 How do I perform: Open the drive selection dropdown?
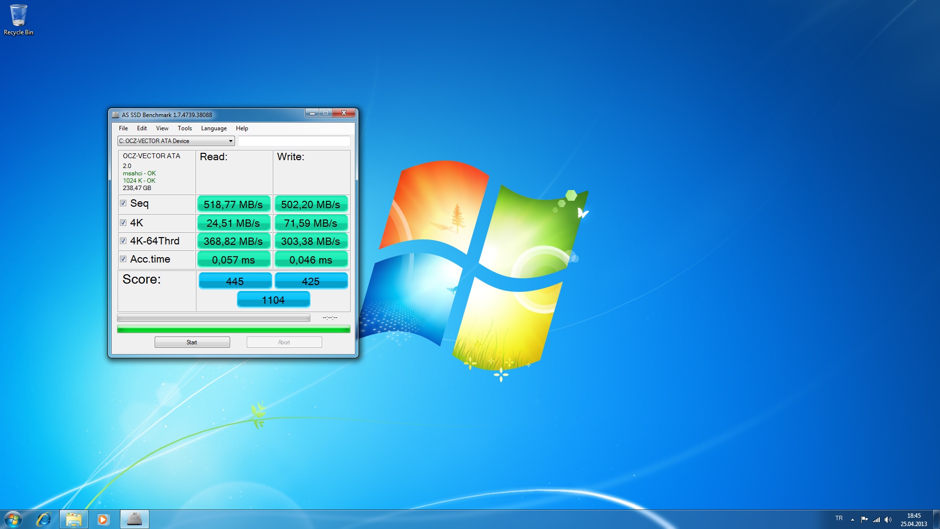click(x=176, y=141)
